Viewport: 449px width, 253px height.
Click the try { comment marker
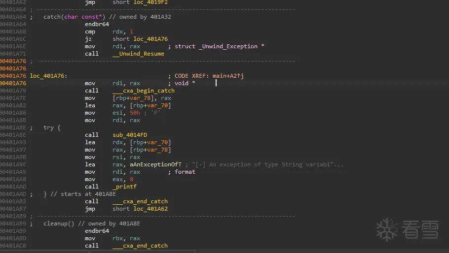(52, 127)
